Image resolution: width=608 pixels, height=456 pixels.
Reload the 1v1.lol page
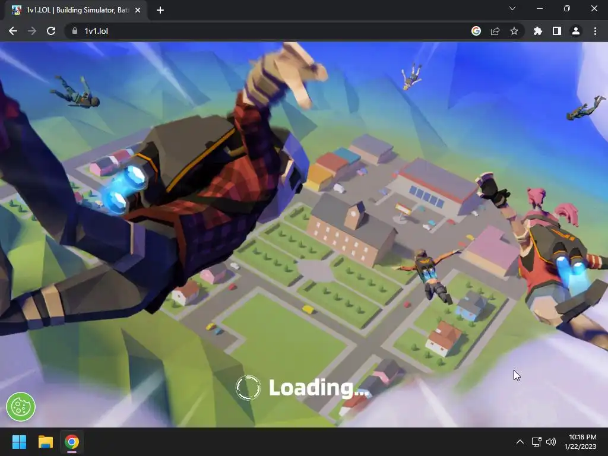[x=51, y=31]
